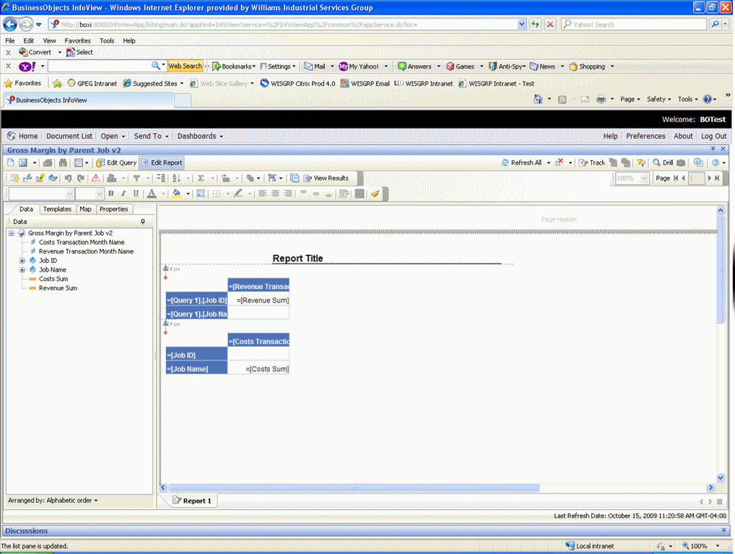
Task: Click the Sigma sum calculation icon
Action: 201,178
